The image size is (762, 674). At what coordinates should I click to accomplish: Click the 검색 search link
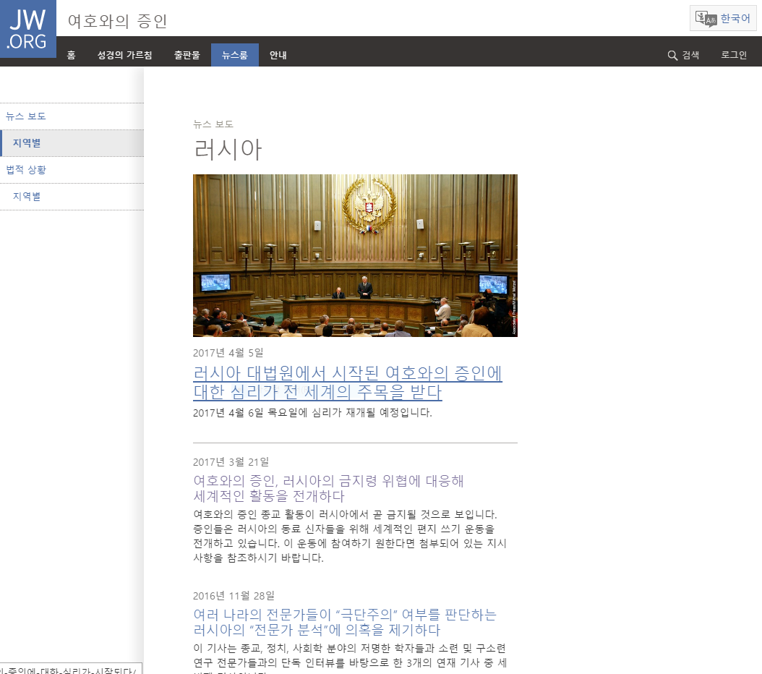click(x=683, y=55)
